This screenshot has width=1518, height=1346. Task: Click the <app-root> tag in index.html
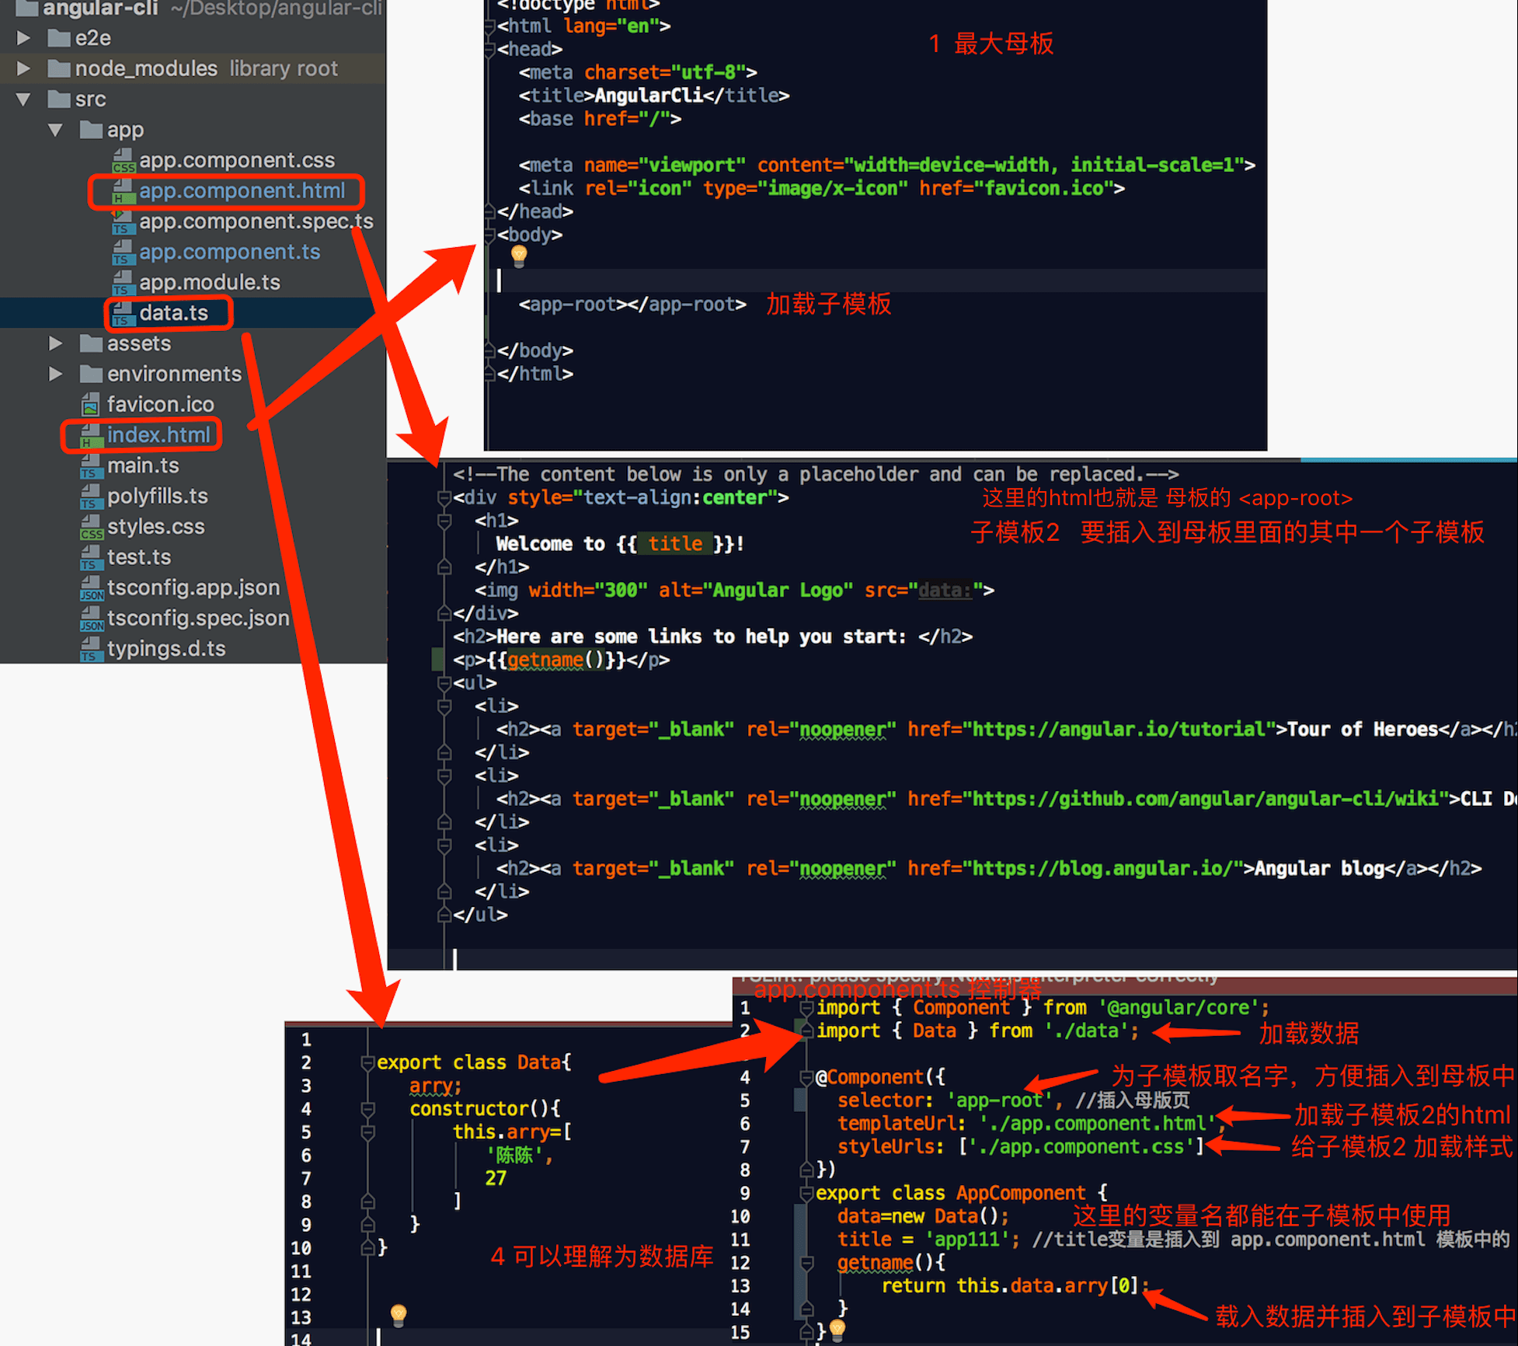coord(632,305)
